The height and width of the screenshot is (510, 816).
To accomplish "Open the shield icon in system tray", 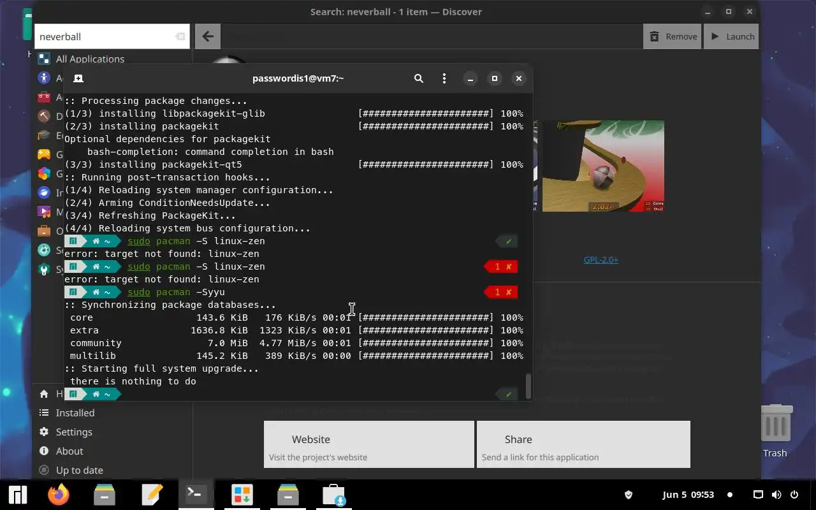I will tap(628, 495).
